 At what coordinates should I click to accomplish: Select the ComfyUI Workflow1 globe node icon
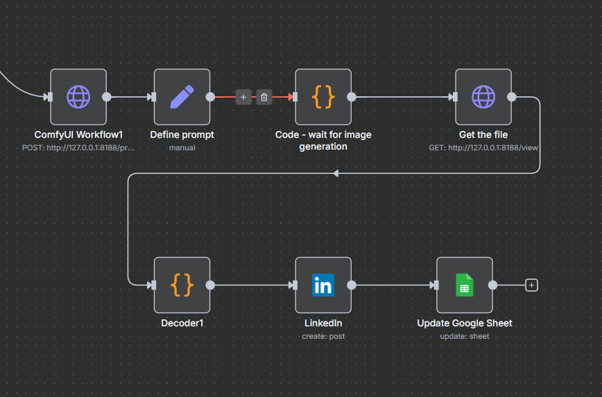click(78, 97)
